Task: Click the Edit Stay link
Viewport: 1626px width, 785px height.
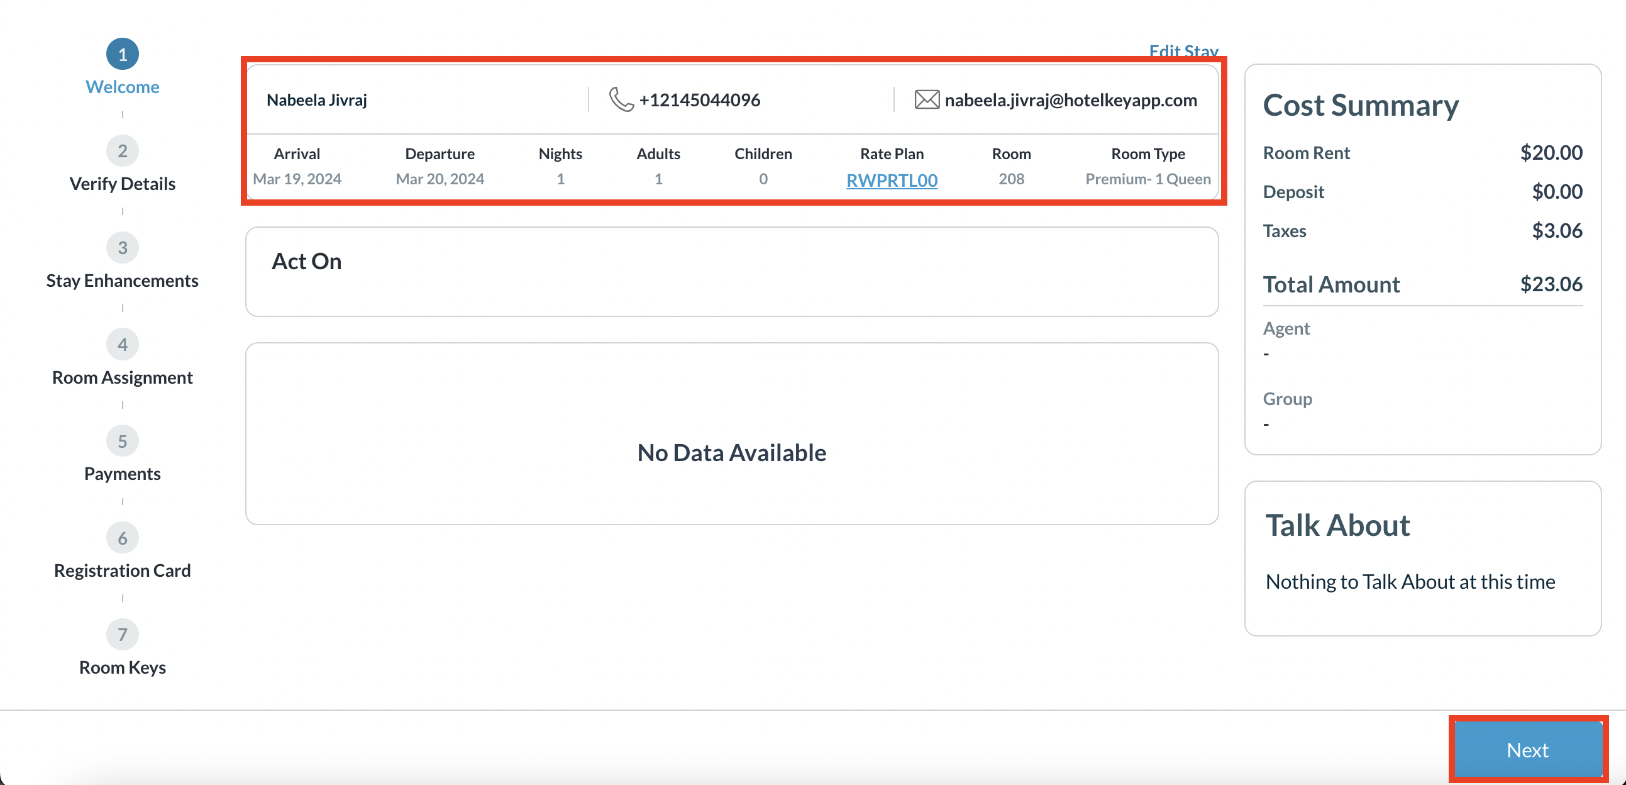Action: pyautogui.click(x=1183, y=50)
